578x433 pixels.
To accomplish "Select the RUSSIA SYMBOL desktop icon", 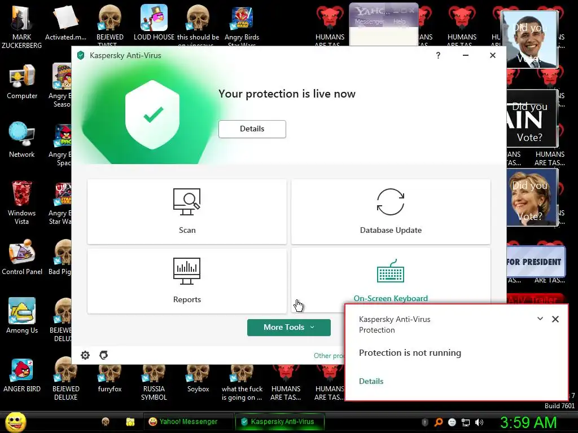I will click(154, 382).
